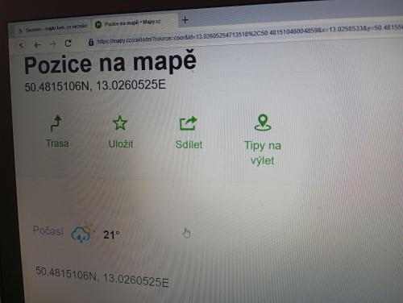Click the Seznam logo left of back arrow
This screenshot has height=303, width=403.
tap(21, 46)
